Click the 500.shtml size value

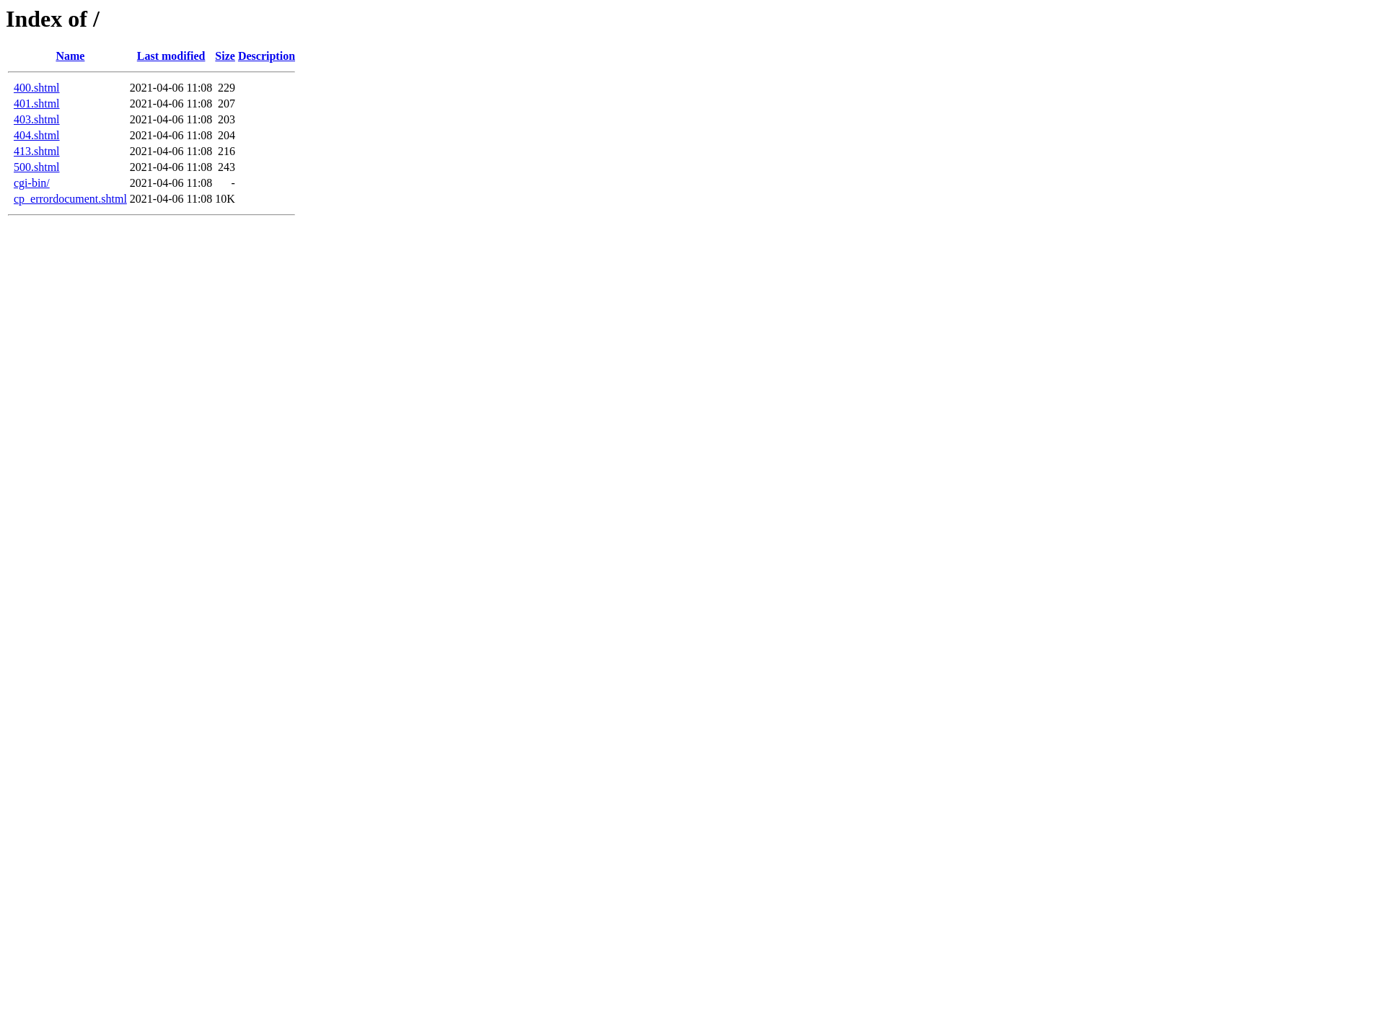pos(226,167)
